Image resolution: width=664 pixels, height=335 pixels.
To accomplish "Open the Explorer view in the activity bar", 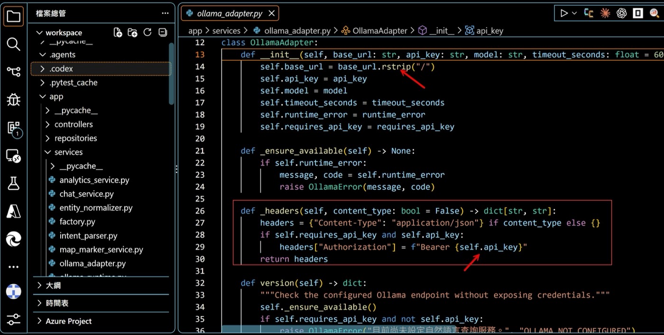I will [x=13, y=17].
